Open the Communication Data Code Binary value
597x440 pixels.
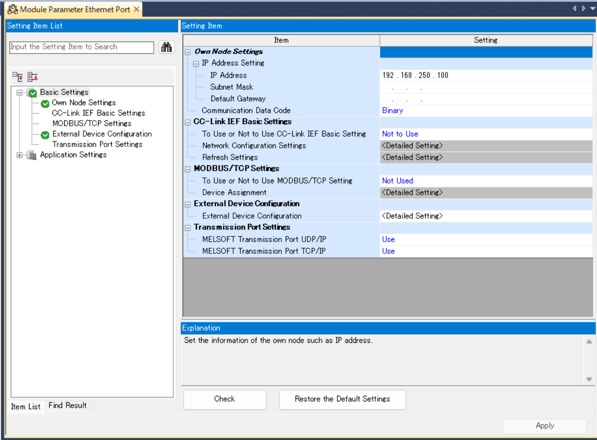486,111
